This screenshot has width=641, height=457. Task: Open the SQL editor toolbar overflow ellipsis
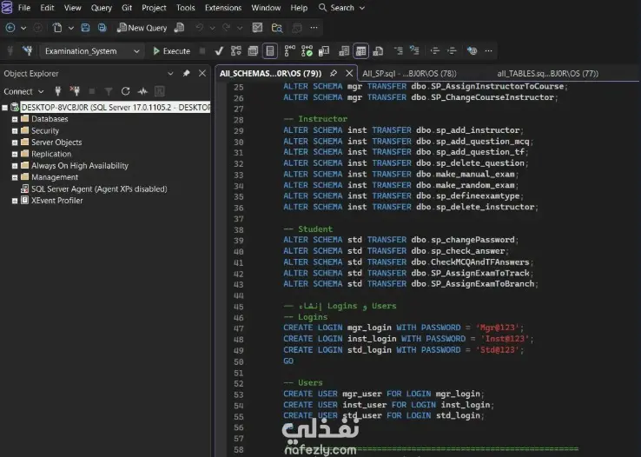(x=488, y=50)
